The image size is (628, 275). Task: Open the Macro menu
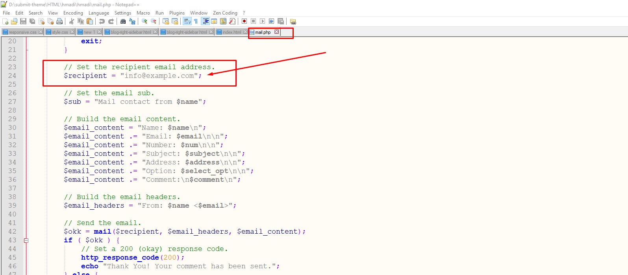click(143, 13)
